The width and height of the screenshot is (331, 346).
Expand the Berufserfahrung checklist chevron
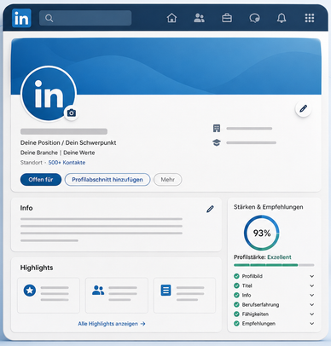312,304
